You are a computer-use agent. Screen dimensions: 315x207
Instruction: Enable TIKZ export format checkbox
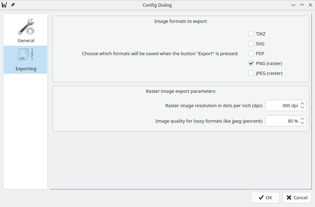251,34
